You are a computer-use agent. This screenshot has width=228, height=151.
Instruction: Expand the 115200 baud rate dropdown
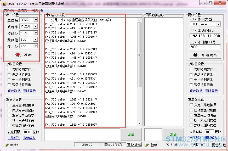click(x=36, y=26)
